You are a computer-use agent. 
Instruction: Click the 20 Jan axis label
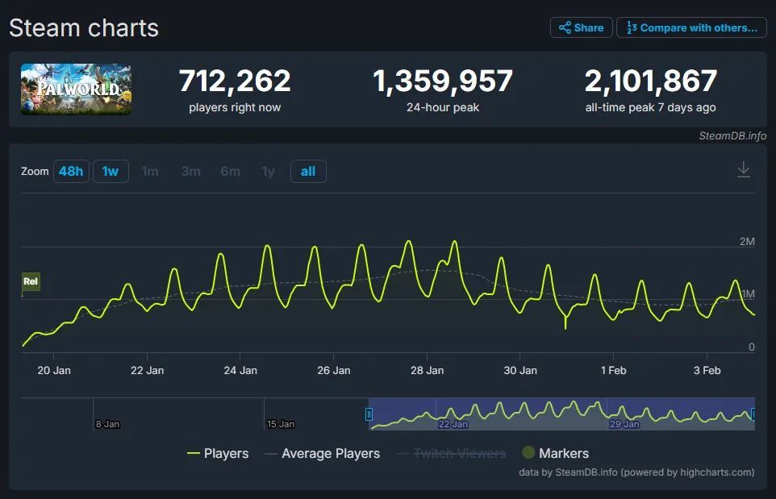[54, 370]
